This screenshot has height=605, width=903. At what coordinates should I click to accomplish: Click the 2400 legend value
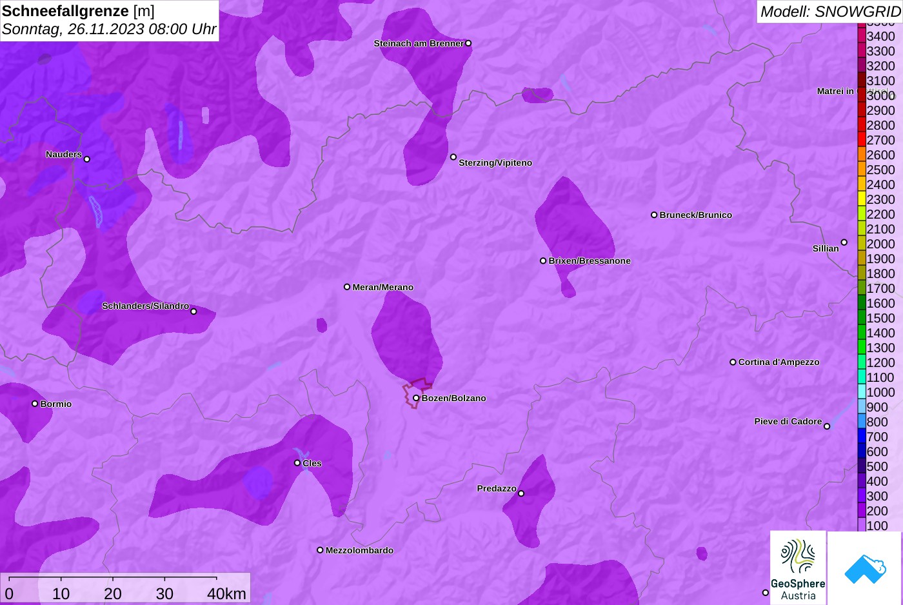click(x=880, y=184)
